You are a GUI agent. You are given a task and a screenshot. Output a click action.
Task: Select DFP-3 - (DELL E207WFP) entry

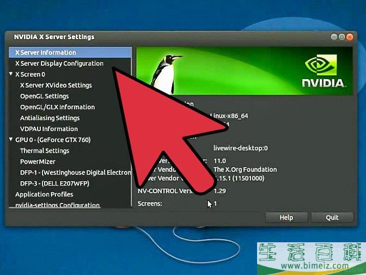click(54, 183)
